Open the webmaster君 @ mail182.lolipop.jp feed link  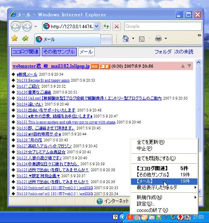pos(51,66)
